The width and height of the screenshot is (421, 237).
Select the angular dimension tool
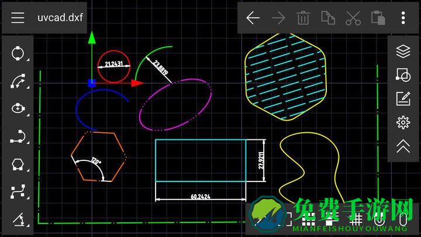tap(18, 219)
